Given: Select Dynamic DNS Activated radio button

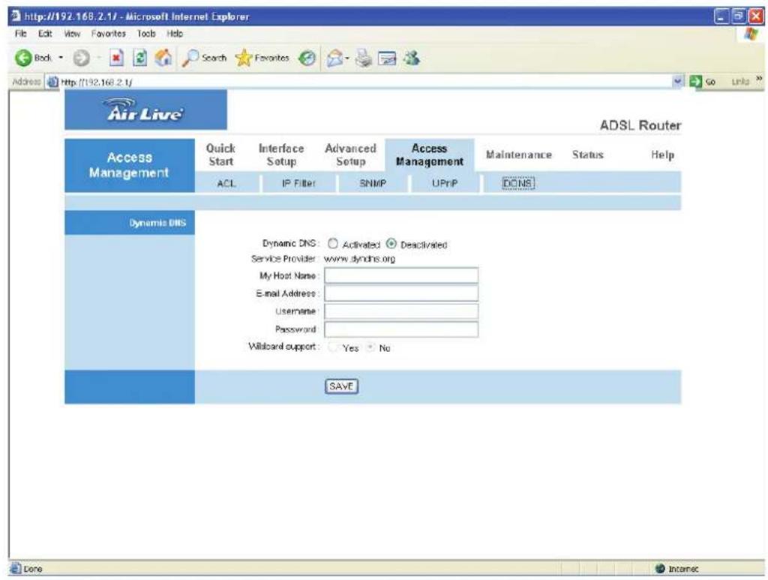Looking at the screenshot, I should (x=333, y=243).
